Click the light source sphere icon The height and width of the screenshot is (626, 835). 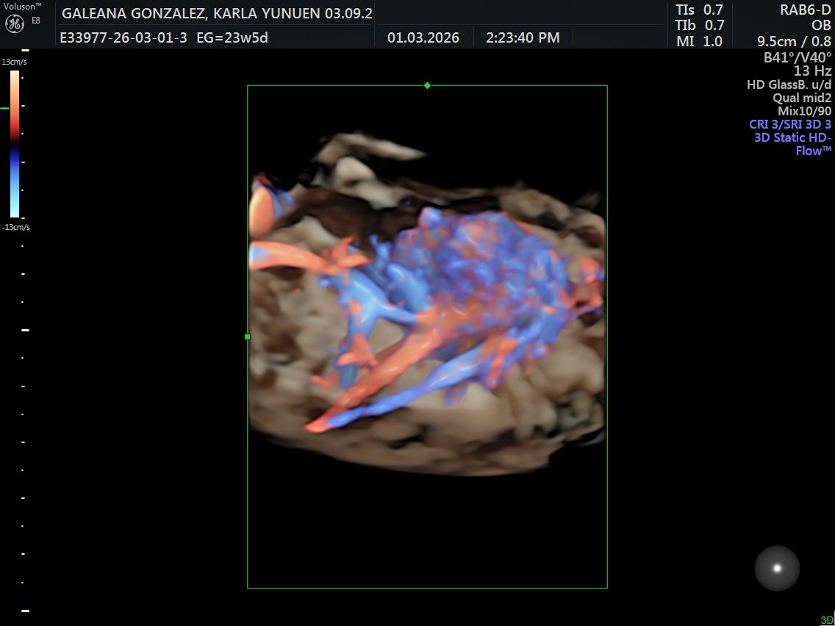(777, 568)
